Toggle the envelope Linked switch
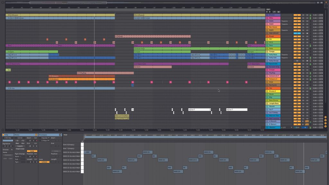329x185 pixels. point(44,162)
